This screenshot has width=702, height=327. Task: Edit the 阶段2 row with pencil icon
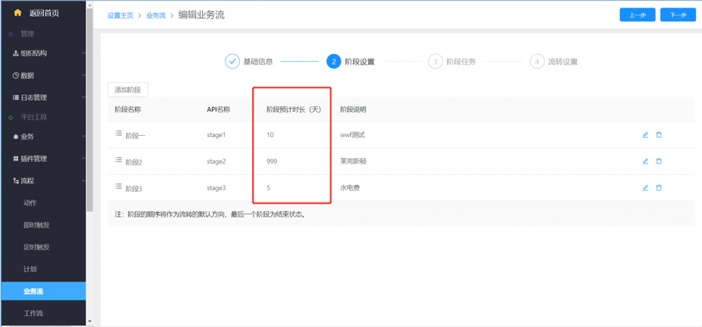645,161
